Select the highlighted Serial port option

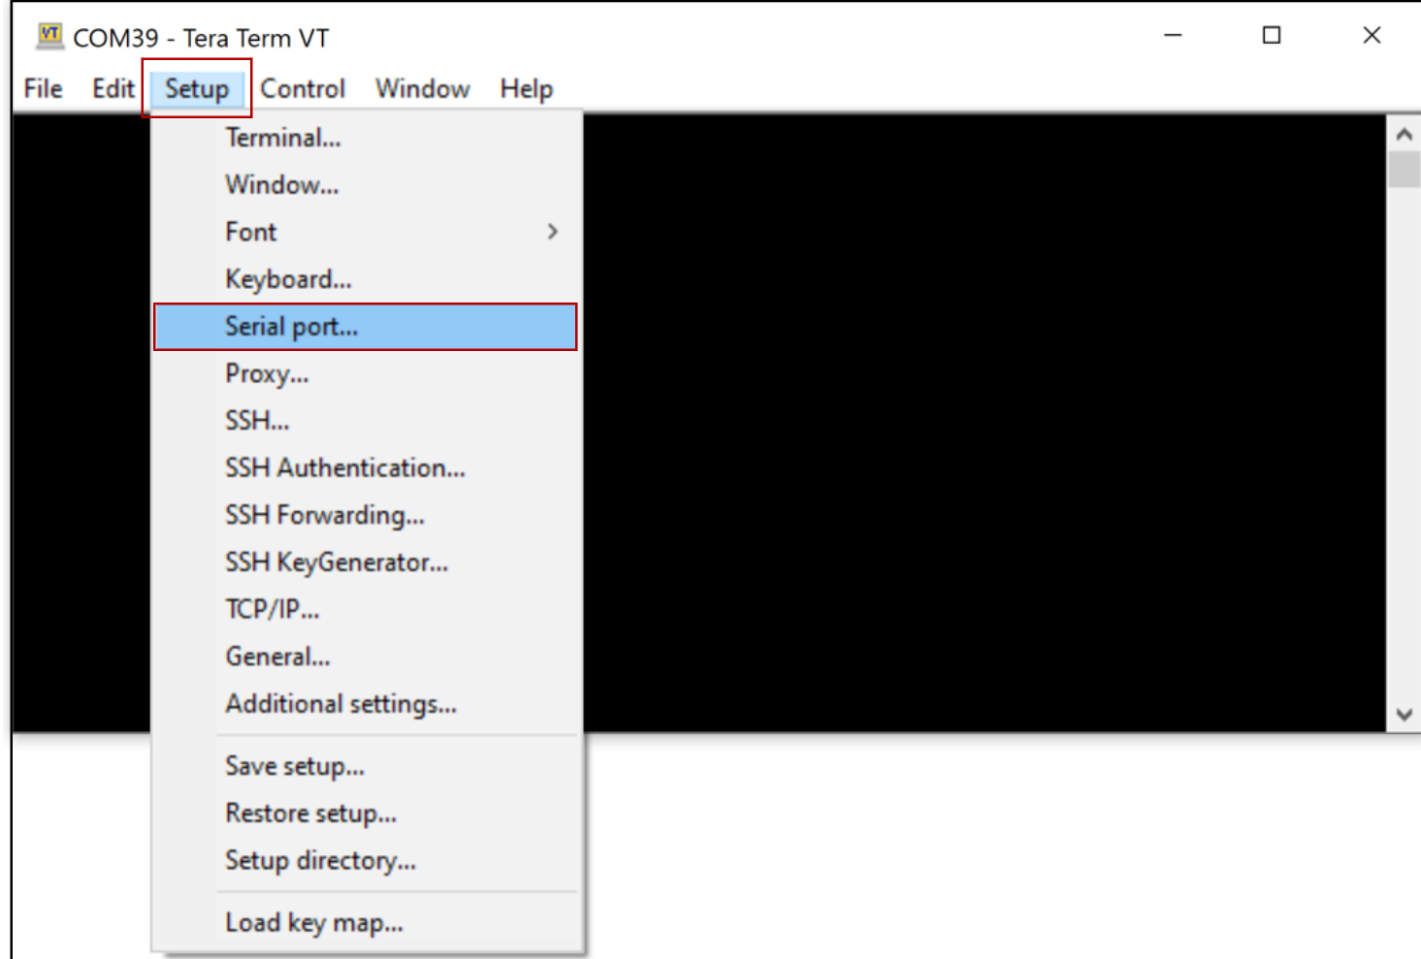click(x=291, y=327)
